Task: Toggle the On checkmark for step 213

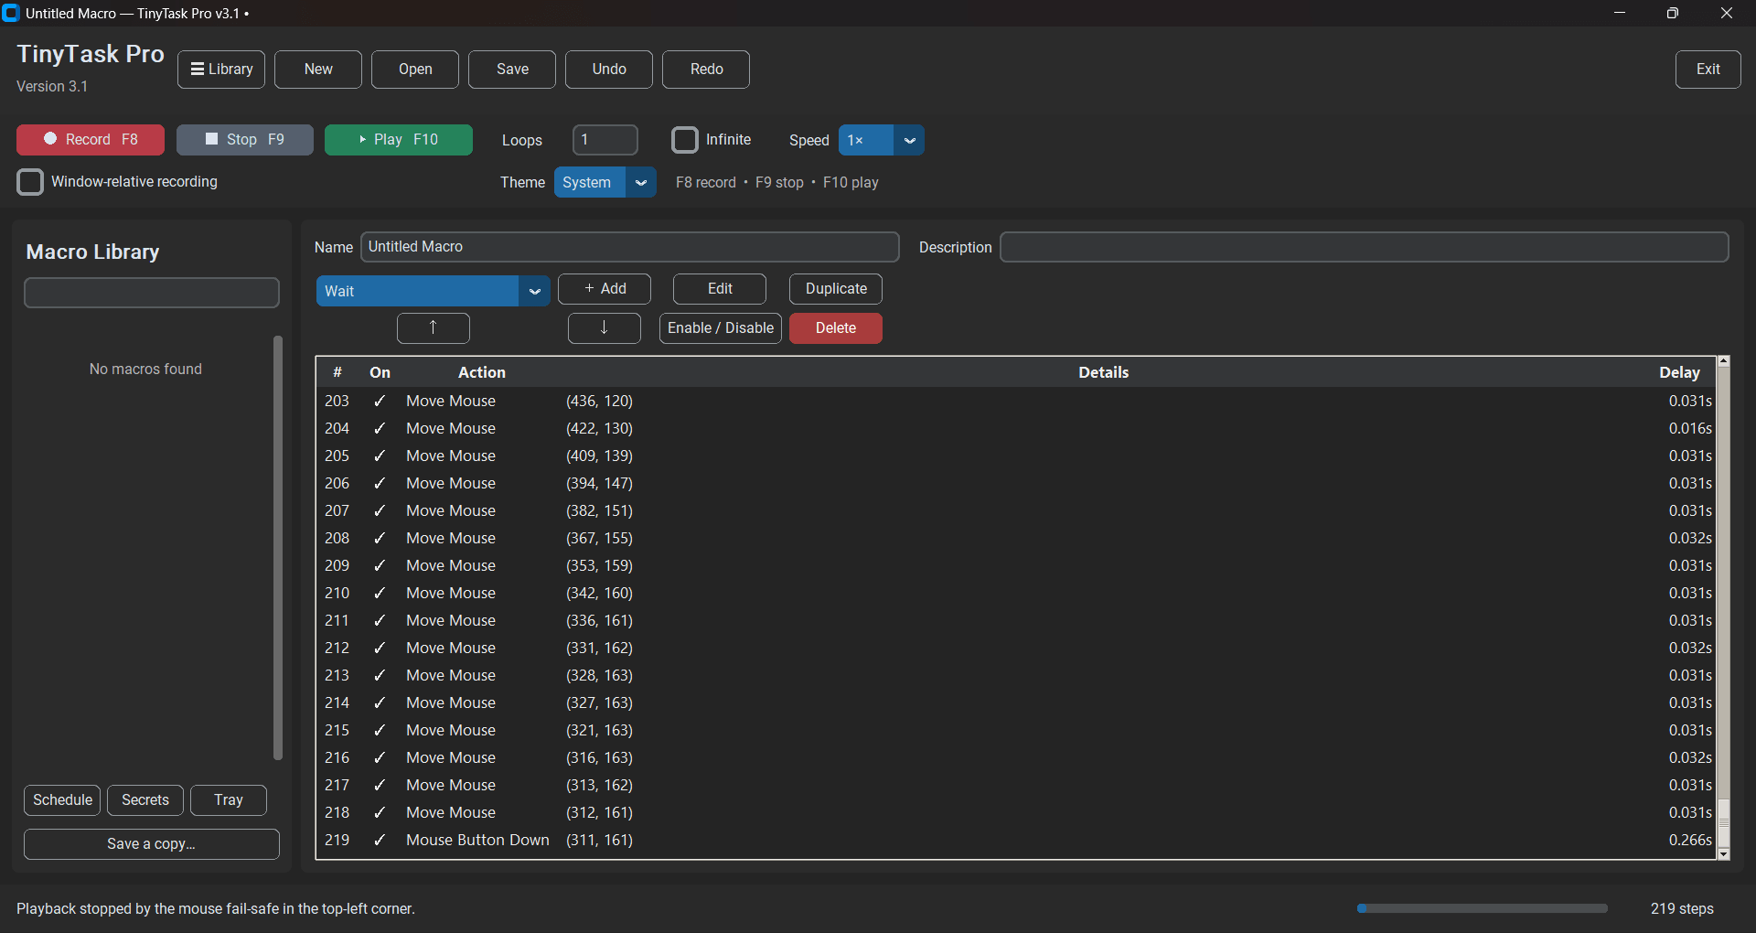Action: pos(380,675)
